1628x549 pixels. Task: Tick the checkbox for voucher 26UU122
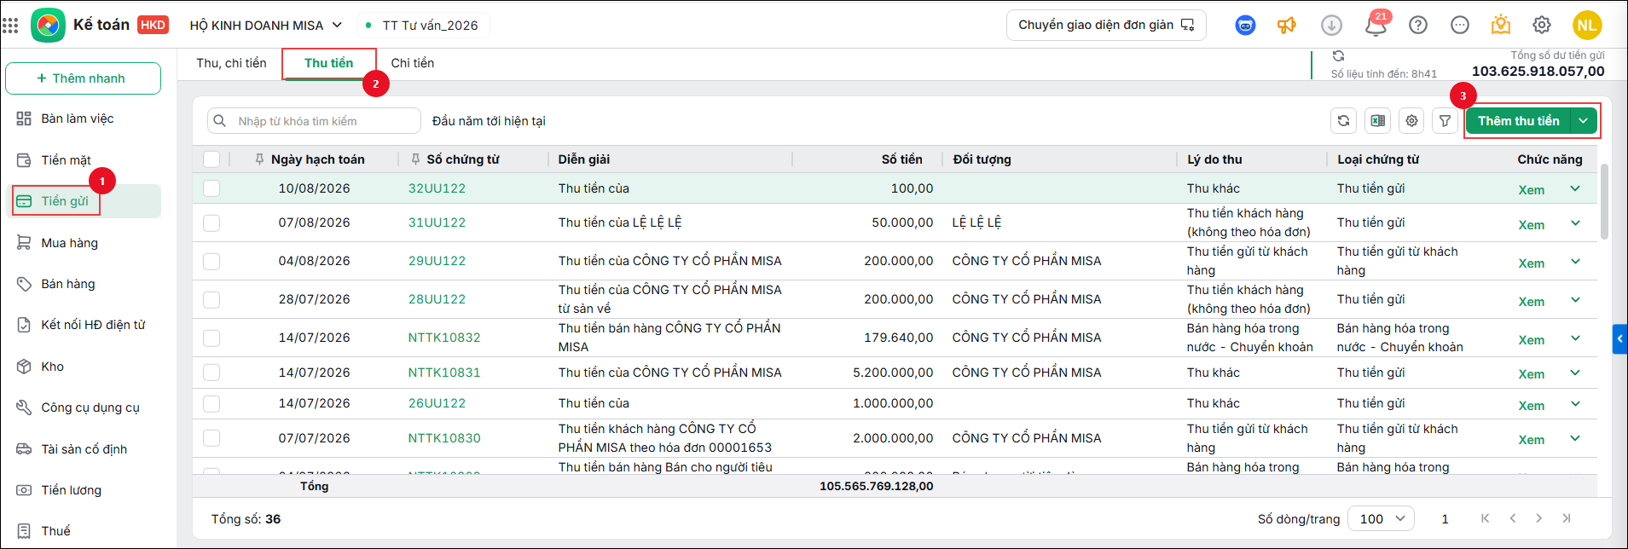[211, 404]
